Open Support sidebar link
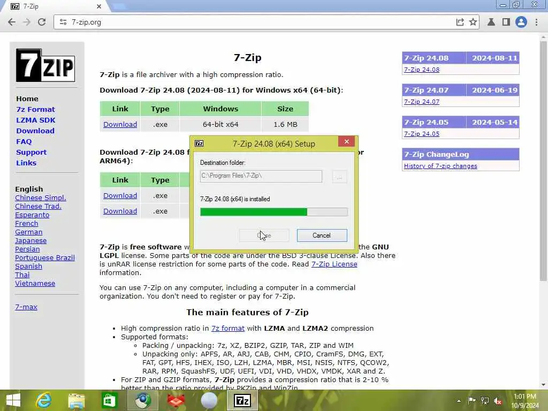Screen dimensions: 548x411 (31, 153)
